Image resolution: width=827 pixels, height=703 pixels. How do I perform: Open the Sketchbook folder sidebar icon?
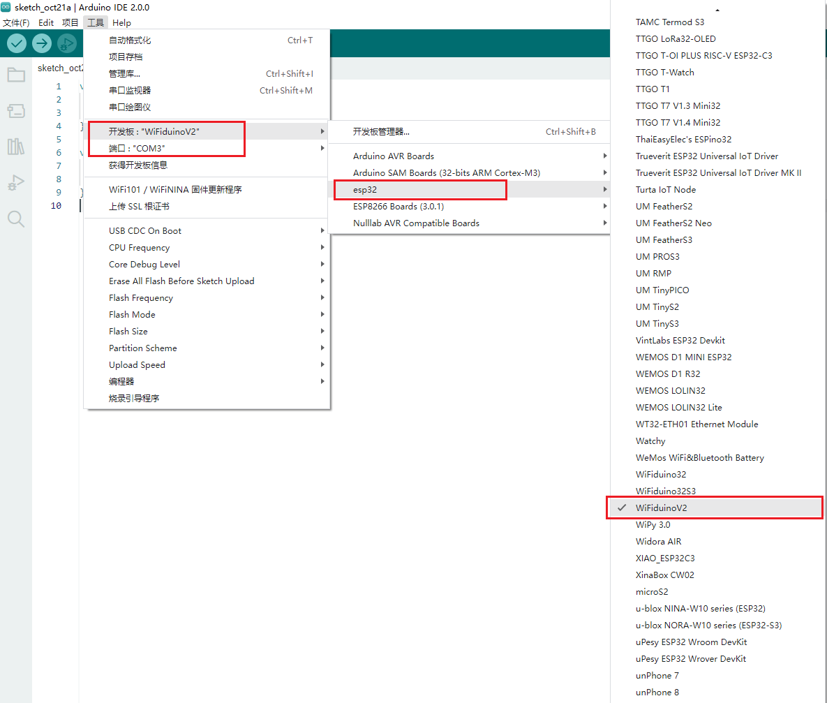point(16,75)
